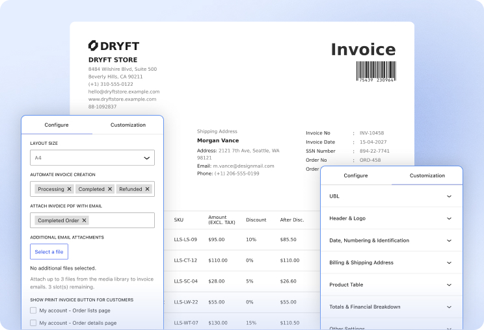The width and height of the screenshot is (484, 330).
Task: Expand the UBL section
Action: (392, 196)
